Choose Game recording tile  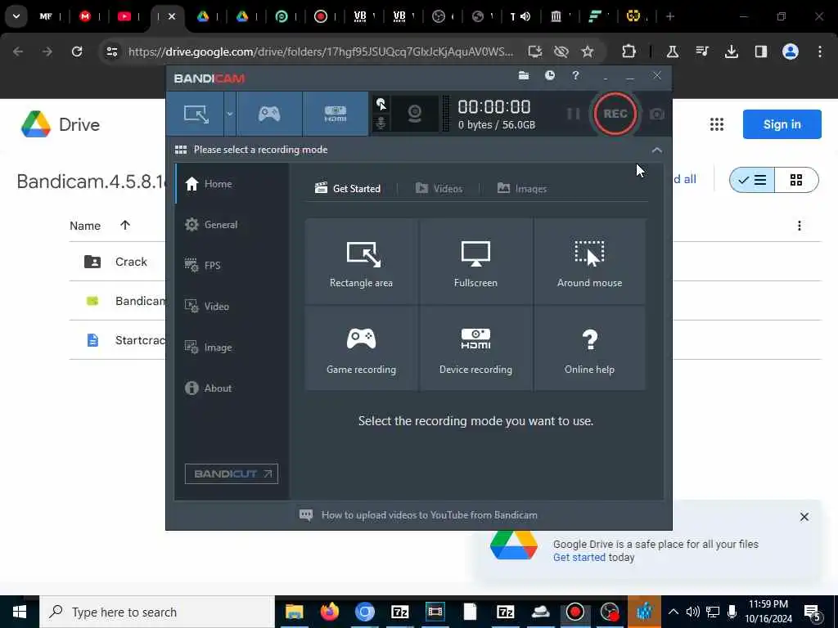tap(361, 348)
